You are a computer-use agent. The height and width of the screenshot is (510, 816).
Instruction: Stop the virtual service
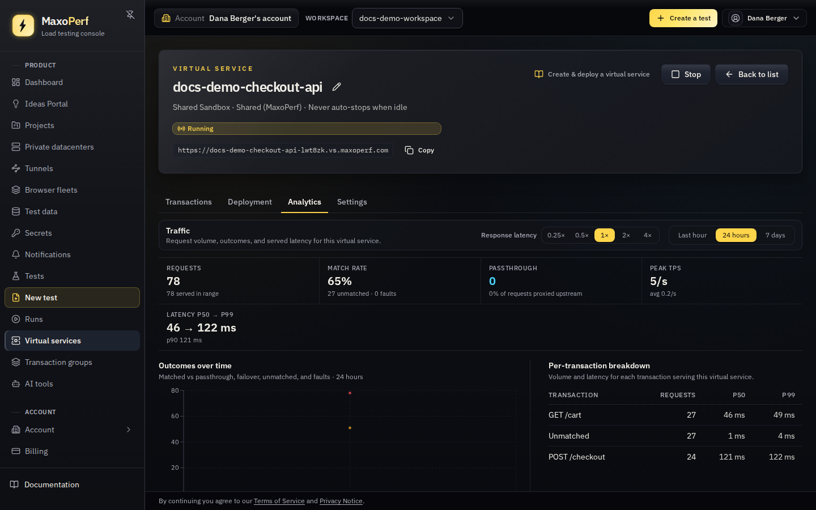[686, 74]
